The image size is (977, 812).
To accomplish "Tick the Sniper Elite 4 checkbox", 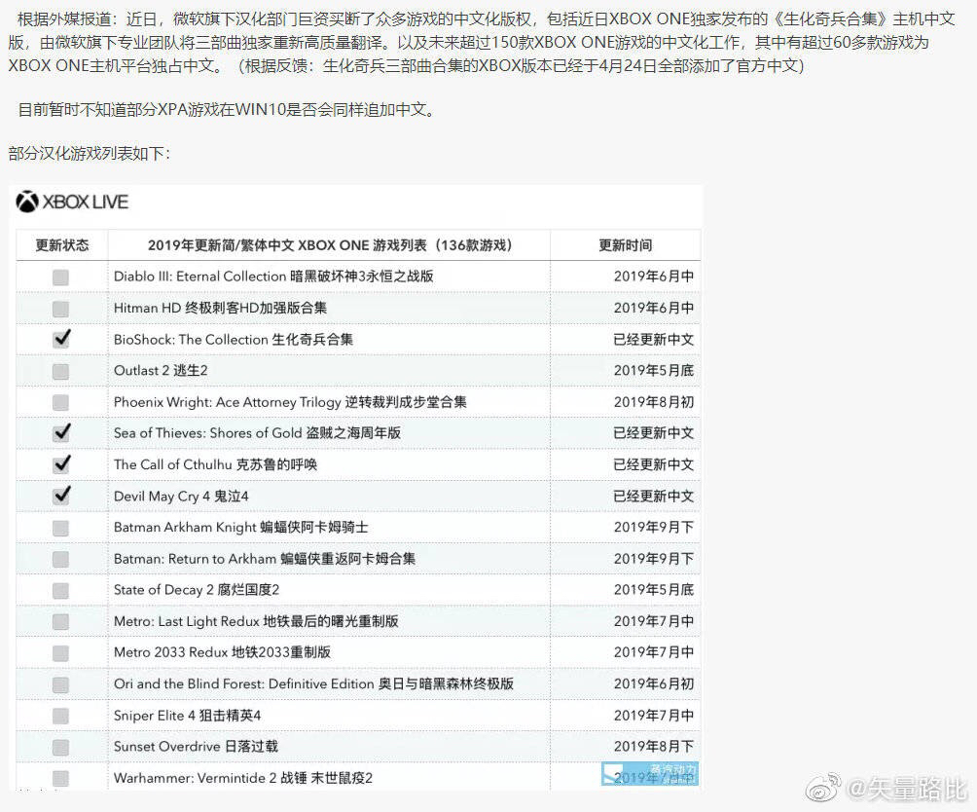I will [x=60, y=716].
